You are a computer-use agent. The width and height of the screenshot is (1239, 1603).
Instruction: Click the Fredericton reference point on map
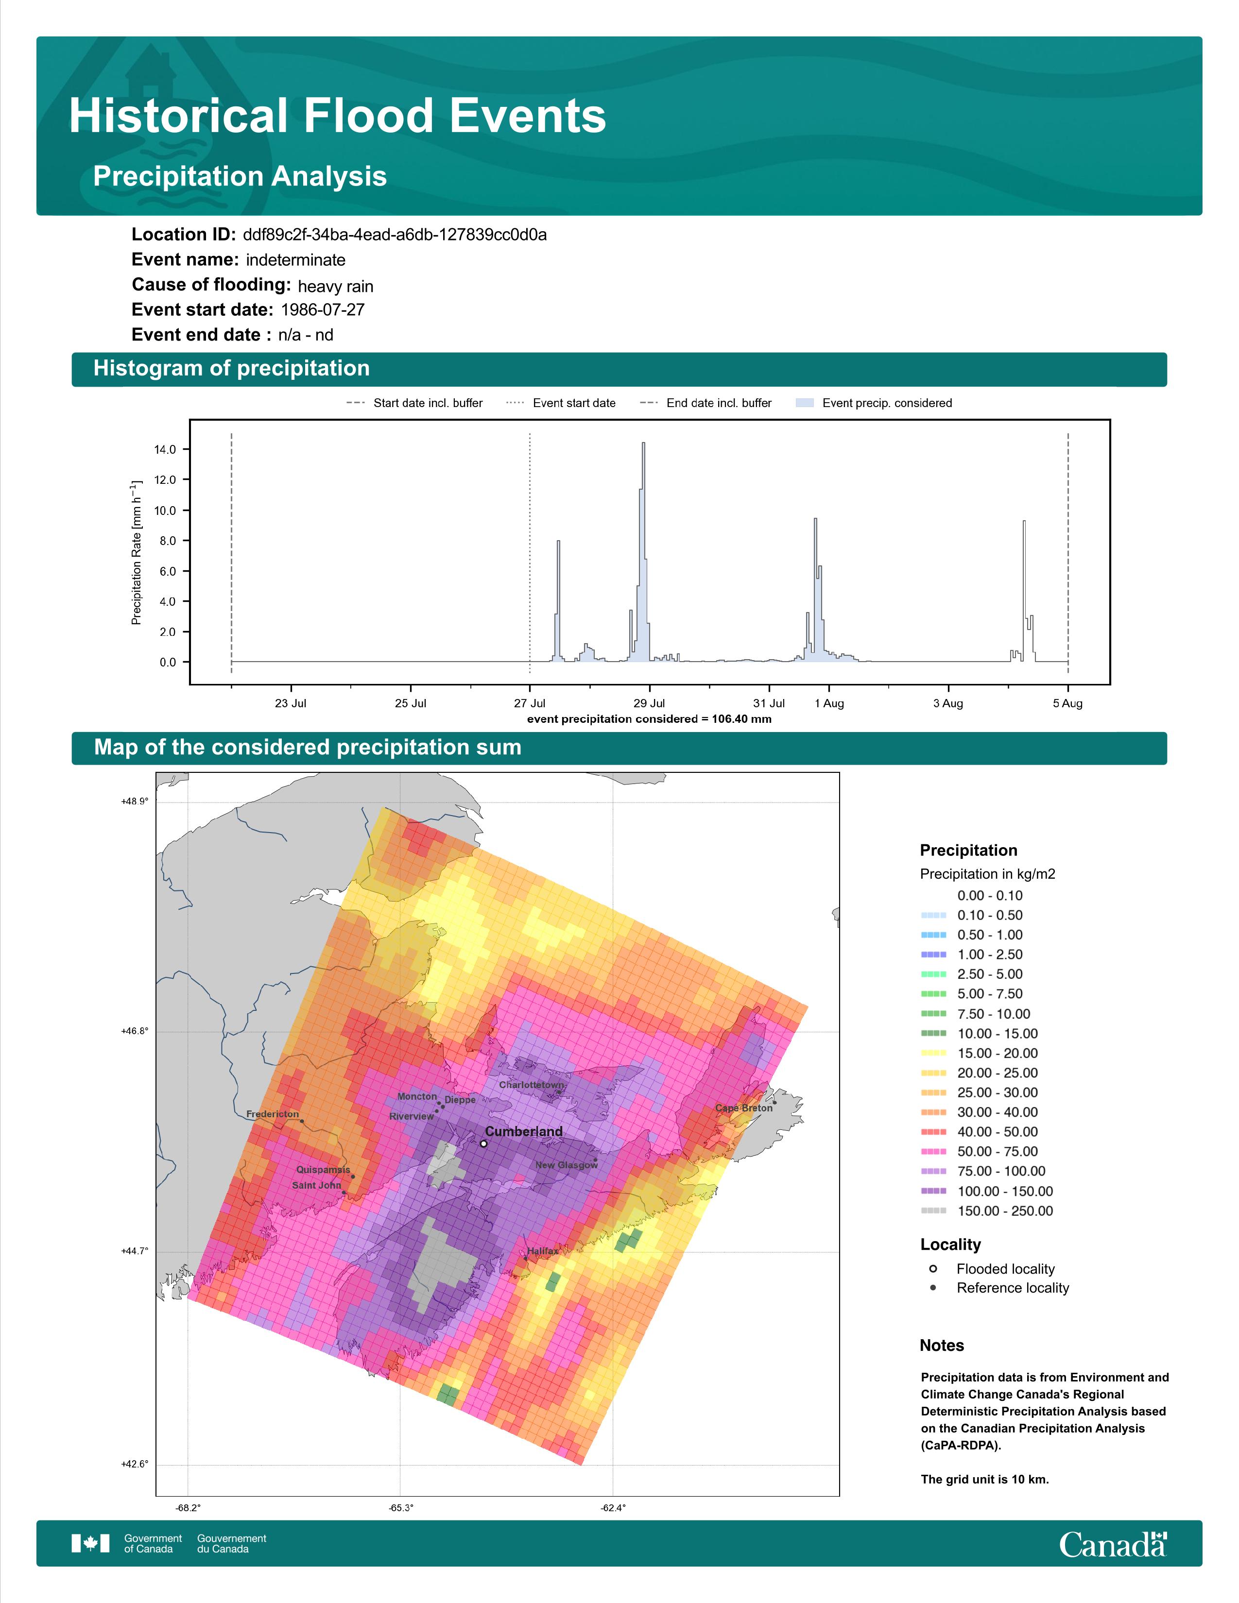302,1121
